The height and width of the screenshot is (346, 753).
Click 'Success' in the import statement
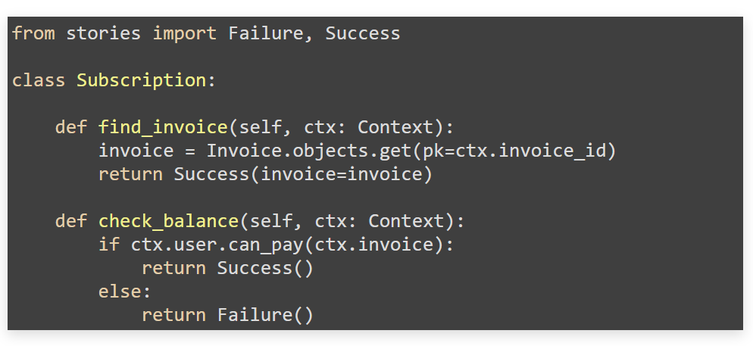tap(362, 33)
